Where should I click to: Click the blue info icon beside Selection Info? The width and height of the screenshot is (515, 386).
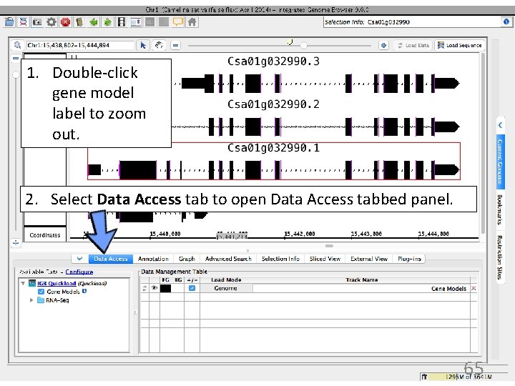pyautogui.click(x=506, y=21)
